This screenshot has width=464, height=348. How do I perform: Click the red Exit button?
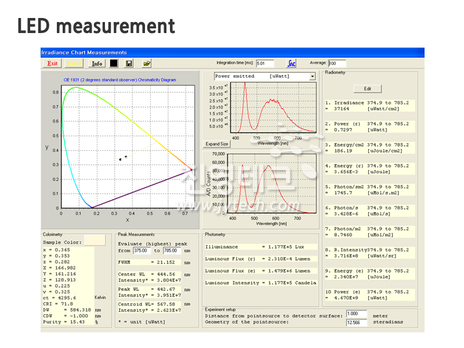52,63
